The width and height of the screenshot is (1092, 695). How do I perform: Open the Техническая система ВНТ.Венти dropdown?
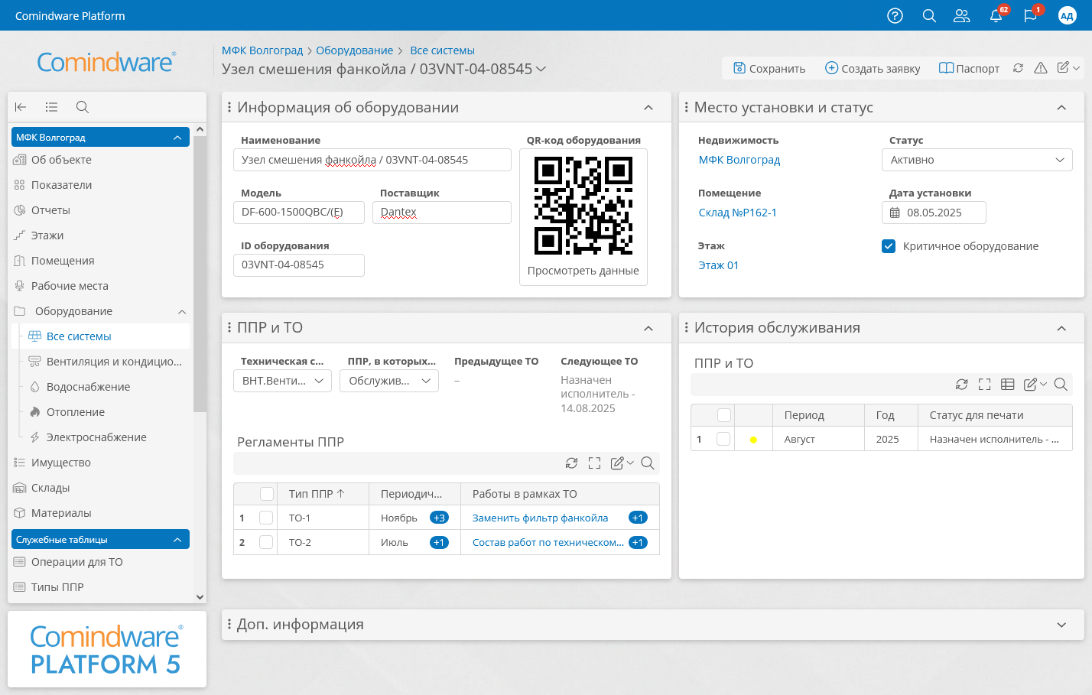(x=282, y=381)
